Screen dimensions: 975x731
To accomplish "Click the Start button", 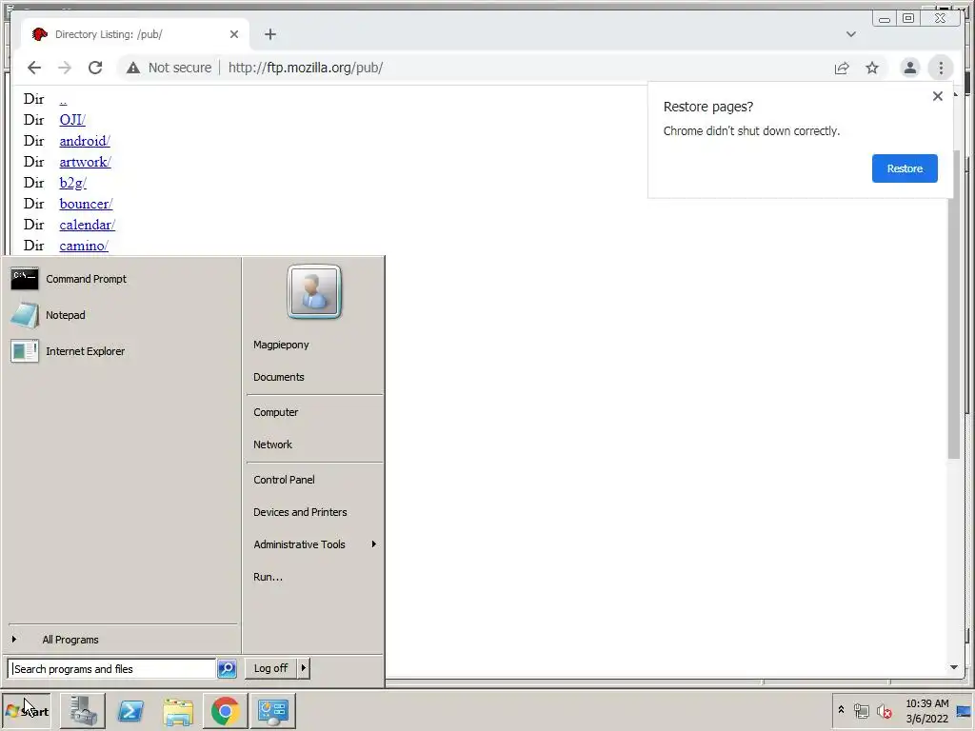I will coord(27,711).
